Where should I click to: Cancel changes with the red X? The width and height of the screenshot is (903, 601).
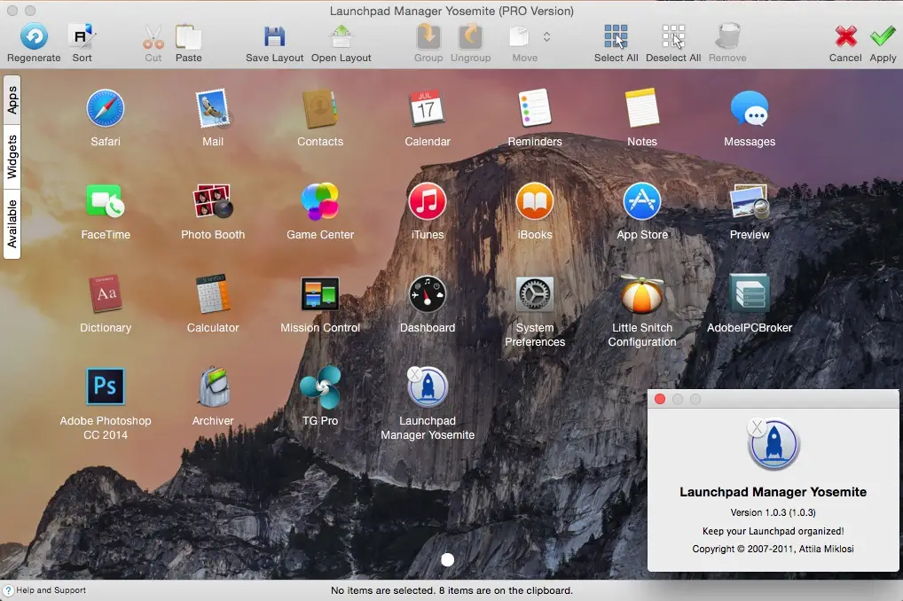point(845,37)
